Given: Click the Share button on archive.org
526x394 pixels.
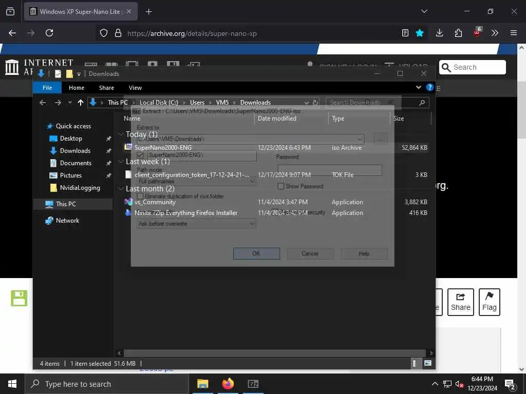Looking at the screenshot, I should (461, 302).
